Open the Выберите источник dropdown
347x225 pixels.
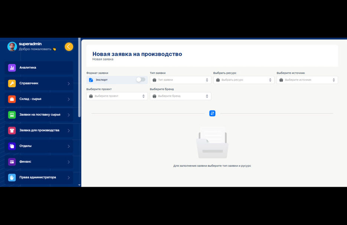[x=307, y=80]
